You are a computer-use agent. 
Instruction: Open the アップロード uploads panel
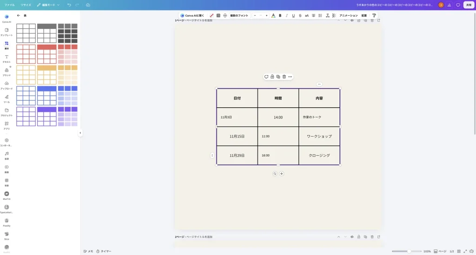pos(7,85)
